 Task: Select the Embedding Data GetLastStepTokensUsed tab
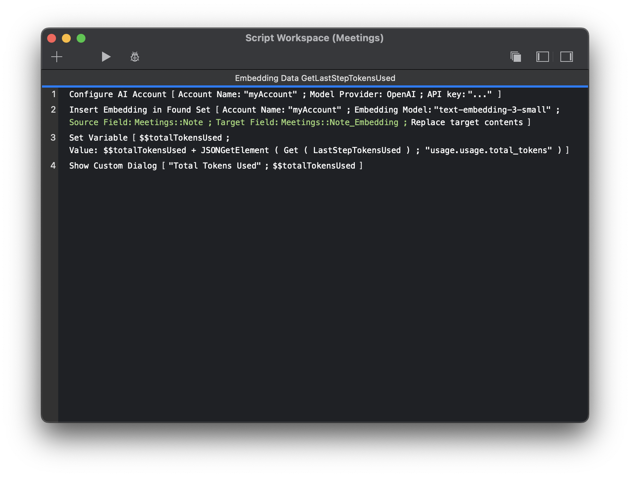click(315, 78)
